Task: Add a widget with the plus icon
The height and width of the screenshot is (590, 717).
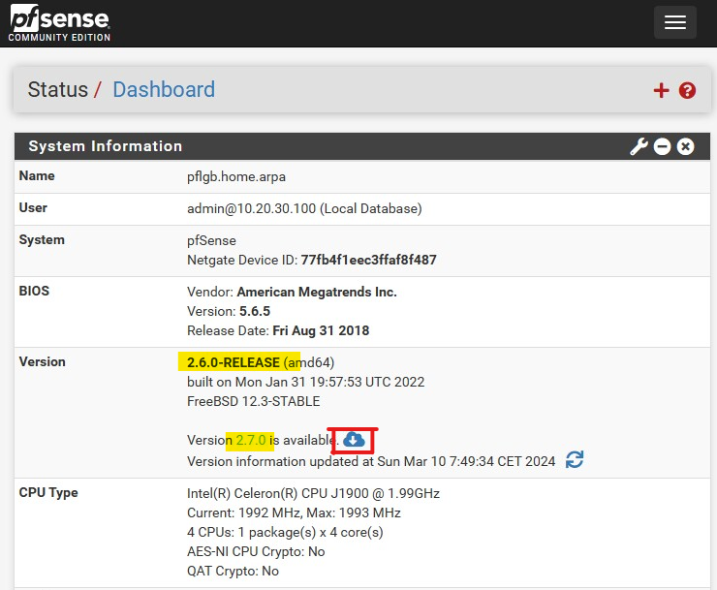Action: (661, 90)
